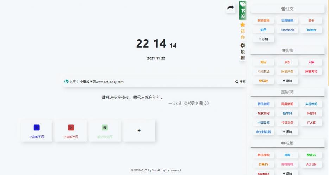Image resolution: width=329 pixels, height=175 pixels.
Task: Open the Facebook bookmark
Action: [x=287, y=30]
